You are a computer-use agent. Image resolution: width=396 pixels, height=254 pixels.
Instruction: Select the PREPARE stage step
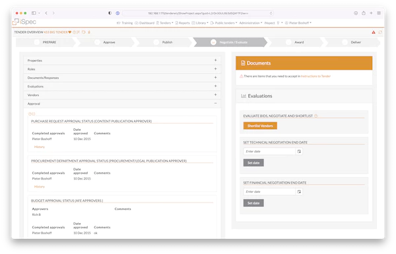[x=46, y=42]
